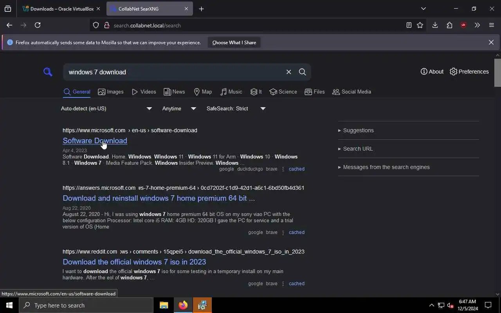The width and height of the screenshot is (501, 313).
Task: Click the page vertical scrollbar thumb
Action: point(497,72)
